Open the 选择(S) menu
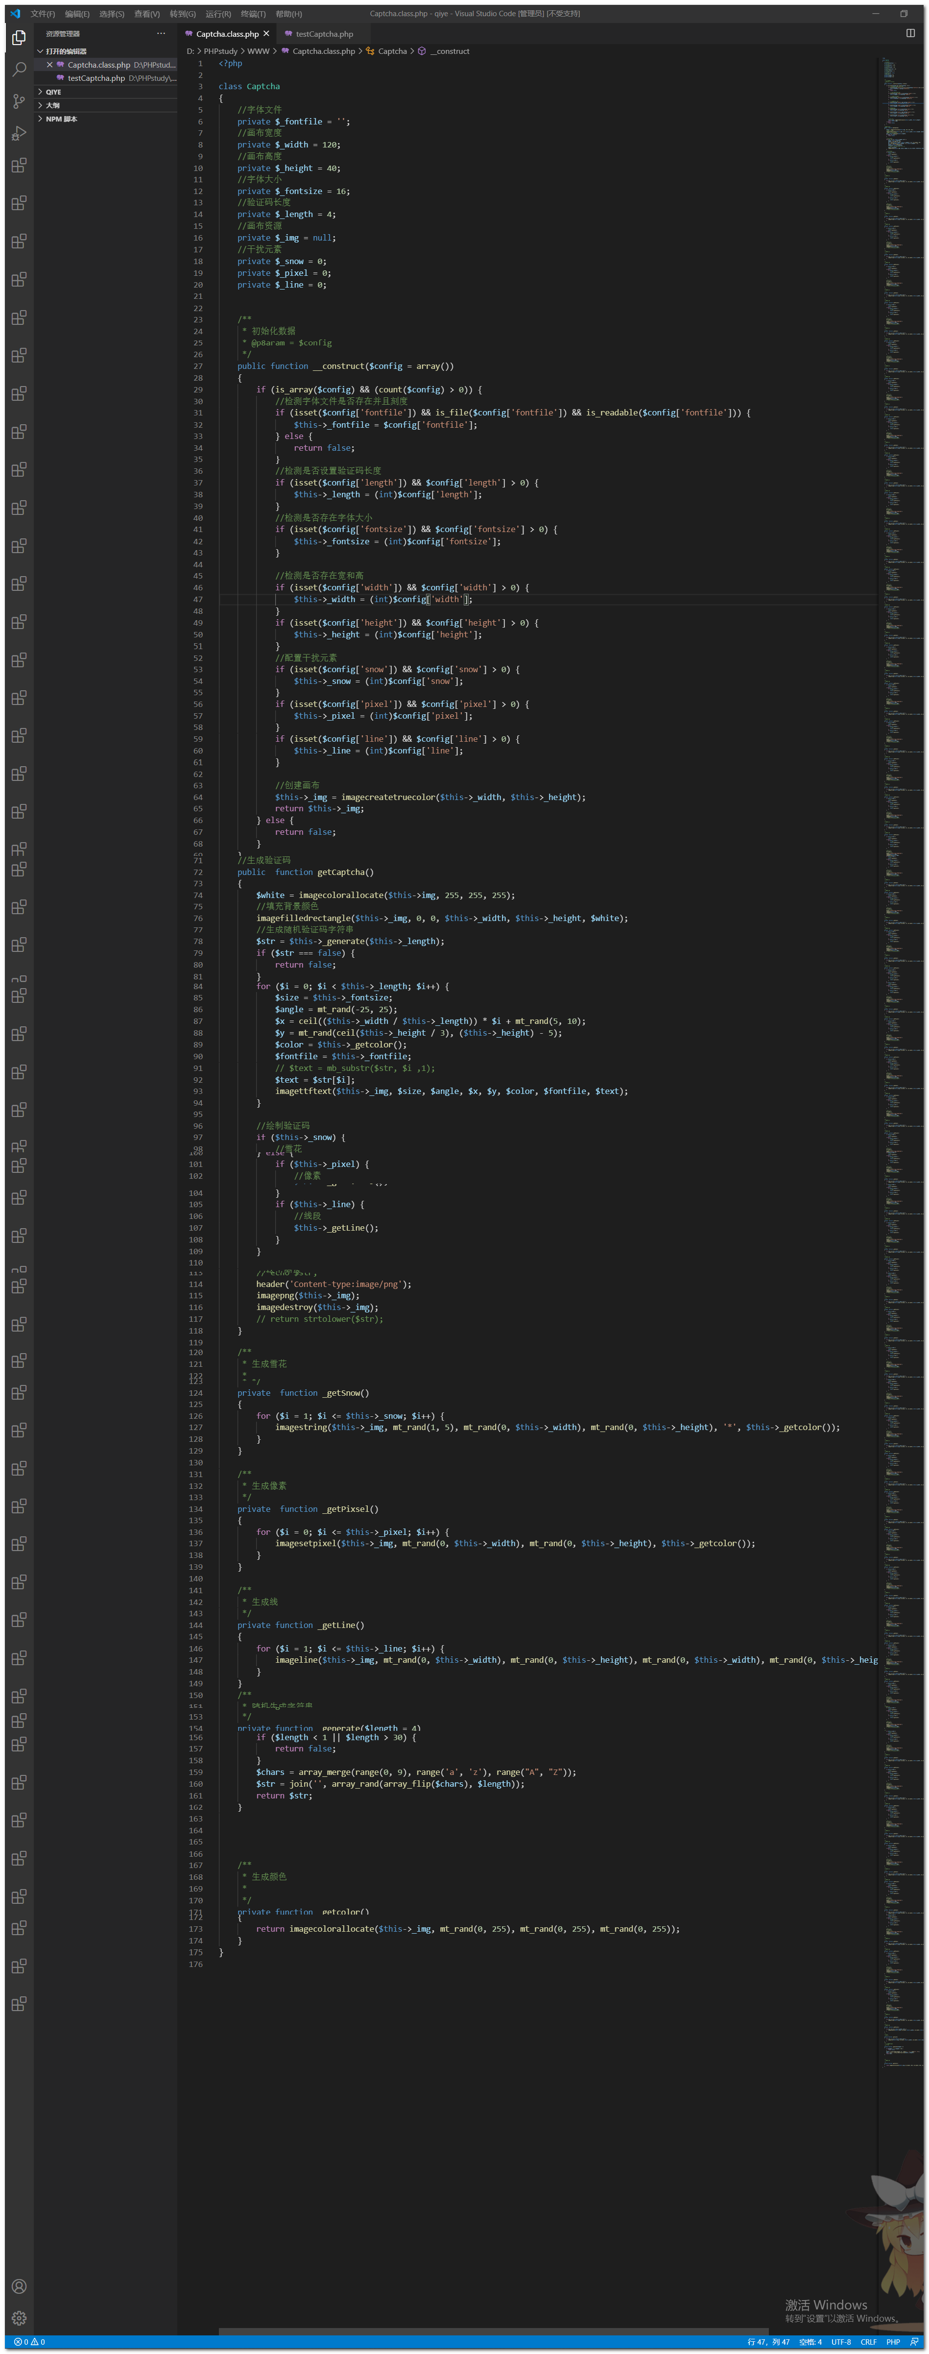This screenshot has height=2354, width=929. point(112,14)
